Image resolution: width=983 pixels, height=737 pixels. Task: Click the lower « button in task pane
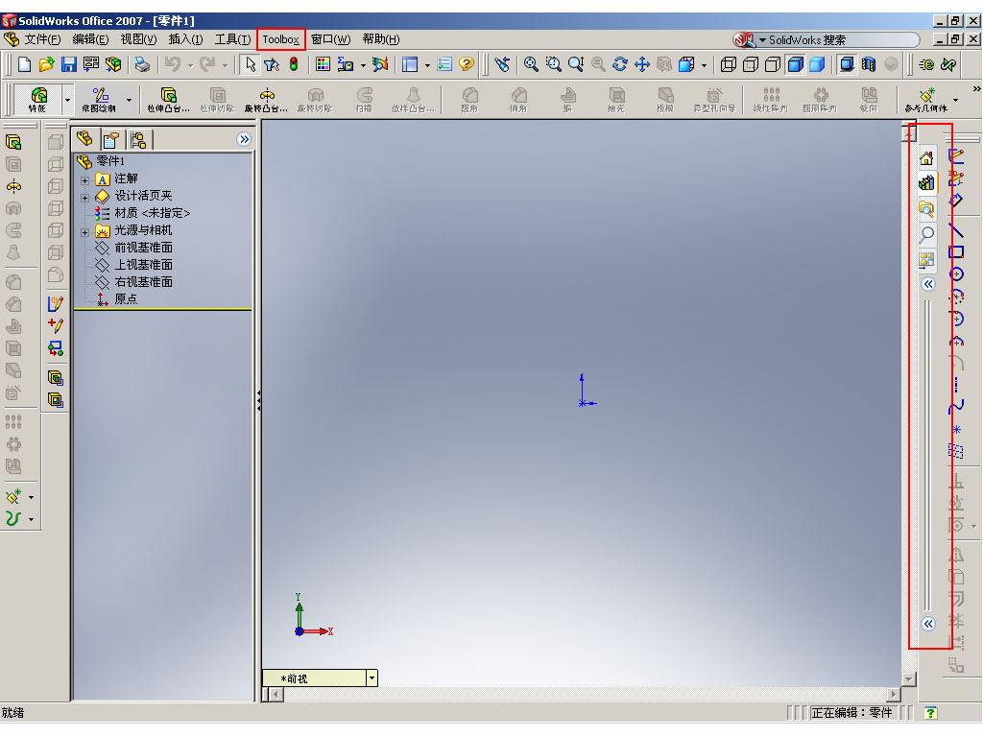click(x=928, y=624)
